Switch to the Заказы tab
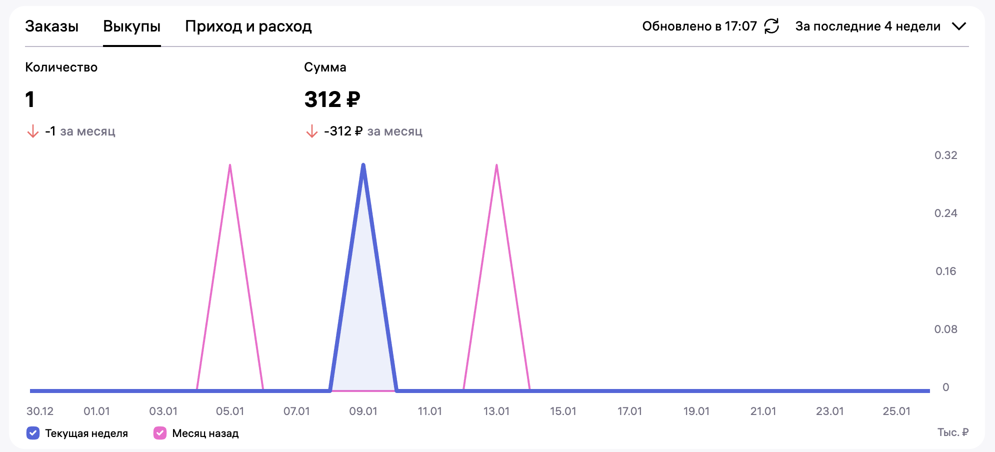Viewport: 995px width, 452px height. (x=52, y=26)
